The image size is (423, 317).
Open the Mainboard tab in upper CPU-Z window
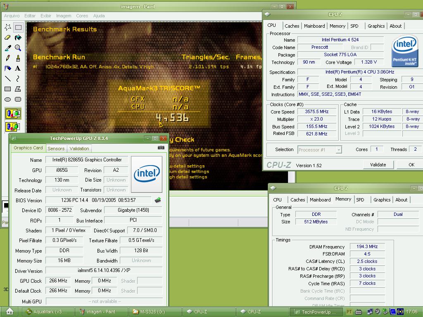314,26
